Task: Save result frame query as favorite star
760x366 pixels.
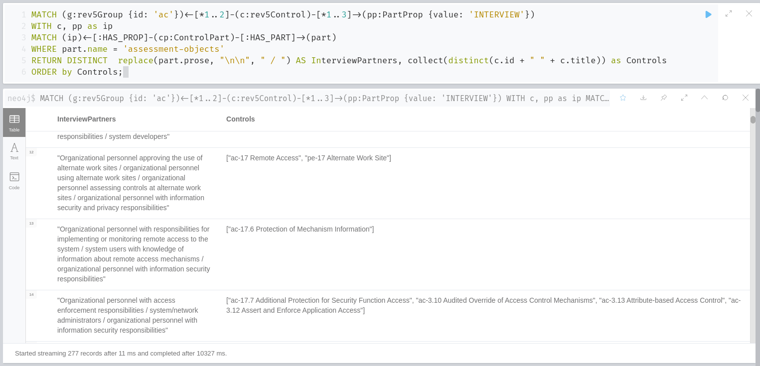Action: click(623, 98)
